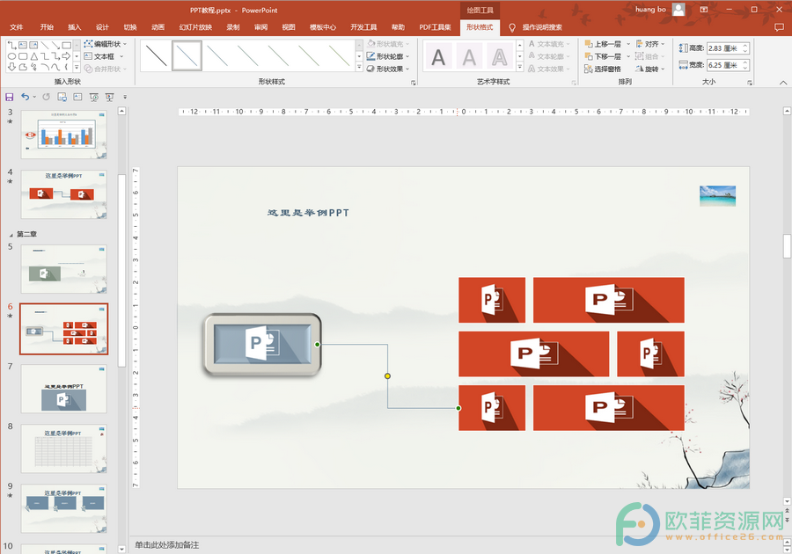Select the elbow connector shape in gallery
Screen dimensions: 792x554
(45, 56)
